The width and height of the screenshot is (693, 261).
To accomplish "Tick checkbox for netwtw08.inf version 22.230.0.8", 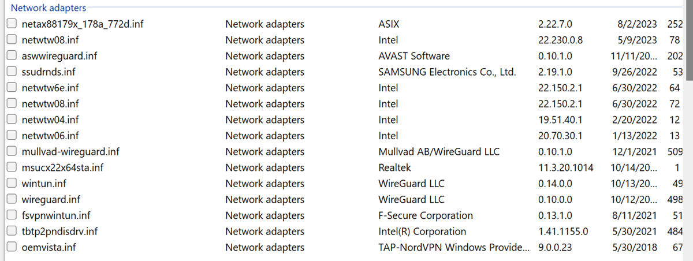I will (x=12, y=40).
